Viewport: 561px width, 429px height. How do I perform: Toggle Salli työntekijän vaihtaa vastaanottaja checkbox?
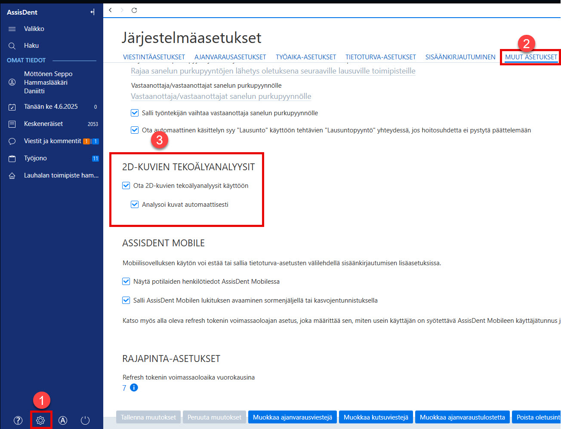pyautogui.click(x=135, y=113)
